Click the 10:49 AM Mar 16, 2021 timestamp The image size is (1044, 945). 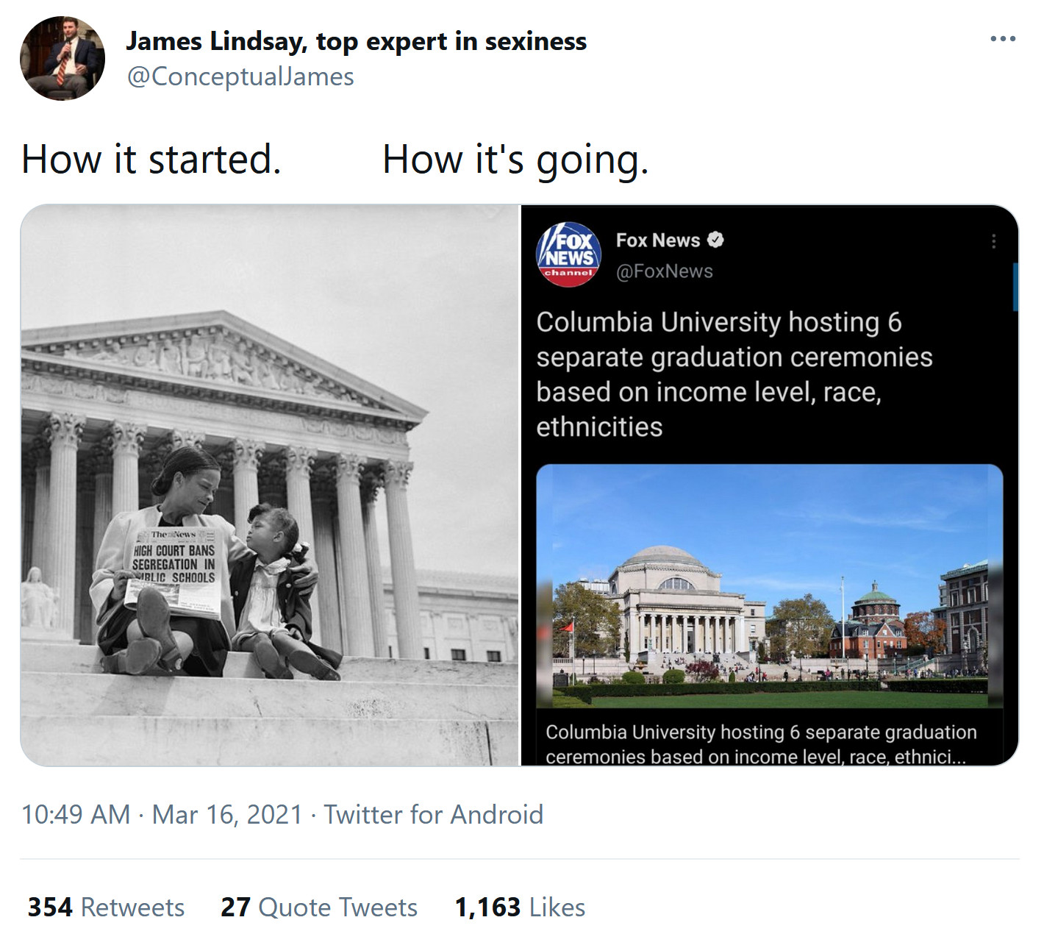162,815
